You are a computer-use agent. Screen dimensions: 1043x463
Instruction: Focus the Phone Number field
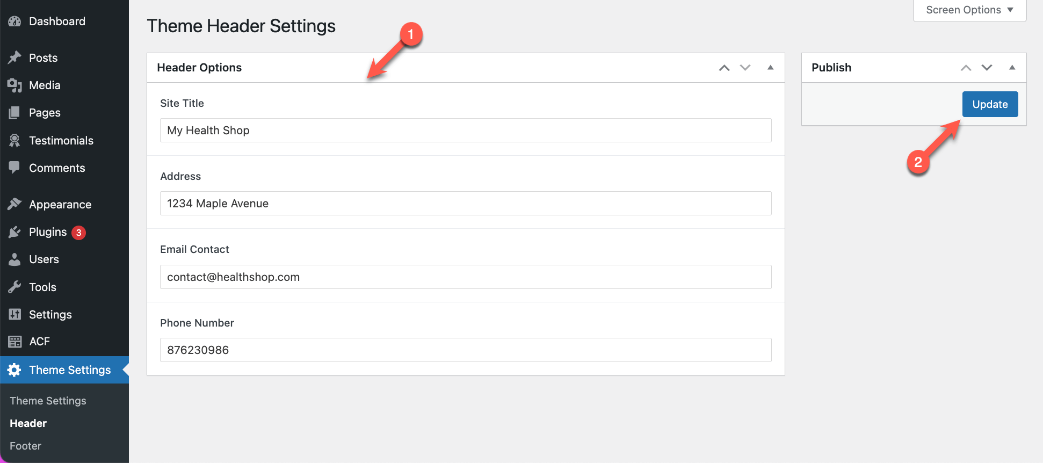click(x=466, y=350)
